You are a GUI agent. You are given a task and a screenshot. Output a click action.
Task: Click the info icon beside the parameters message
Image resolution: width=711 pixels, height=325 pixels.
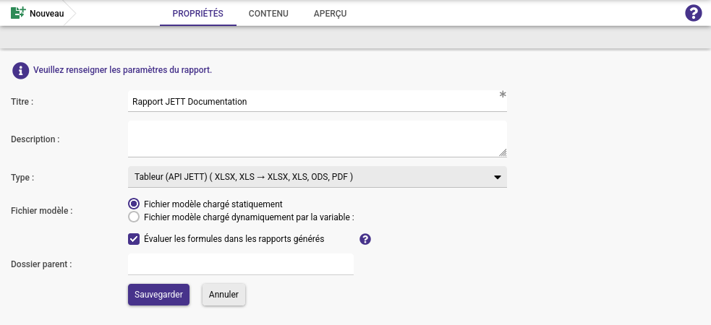[x=21, y=71]
